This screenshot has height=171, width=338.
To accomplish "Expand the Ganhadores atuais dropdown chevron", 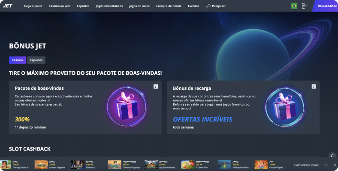I will [326, 165].
